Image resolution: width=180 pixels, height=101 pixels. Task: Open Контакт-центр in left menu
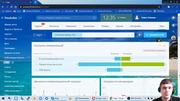click(11, 81)
